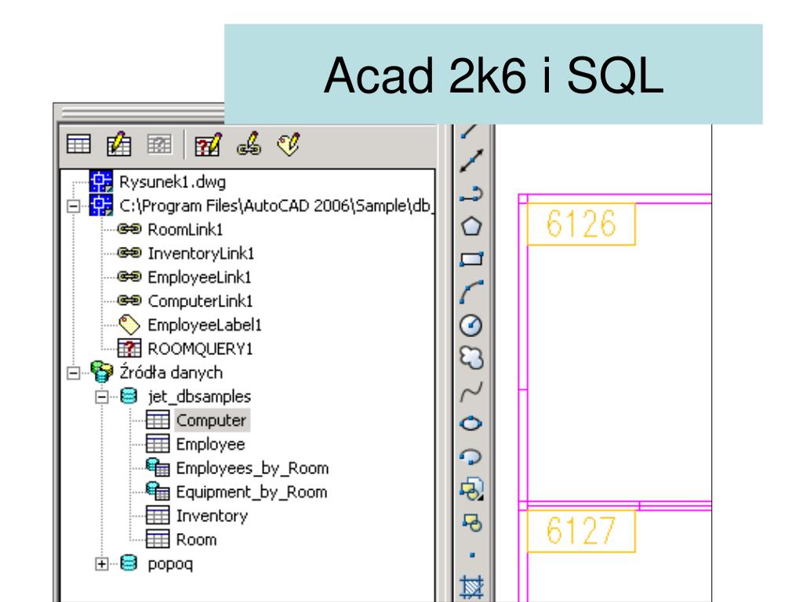Select the Arc draw tool

[471, 292]
